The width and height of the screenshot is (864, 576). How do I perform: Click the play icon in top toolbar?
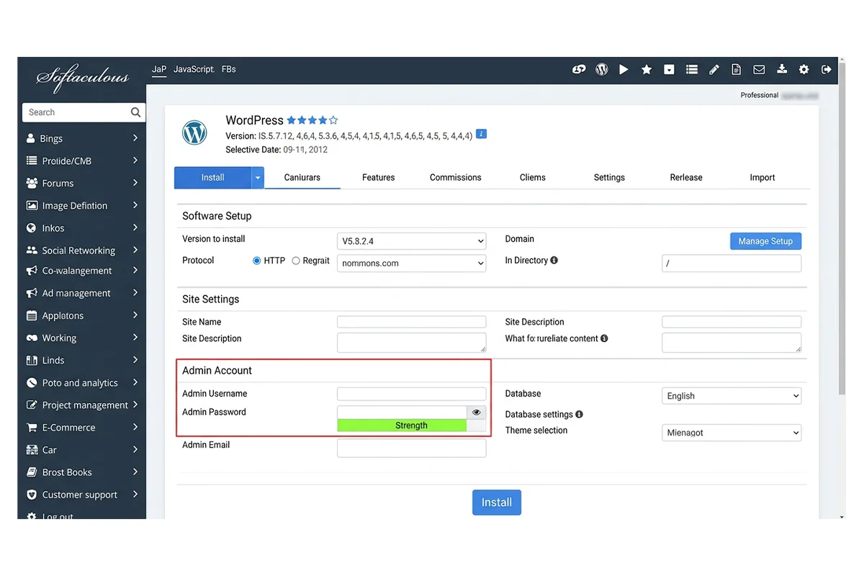tap(624, 69)
